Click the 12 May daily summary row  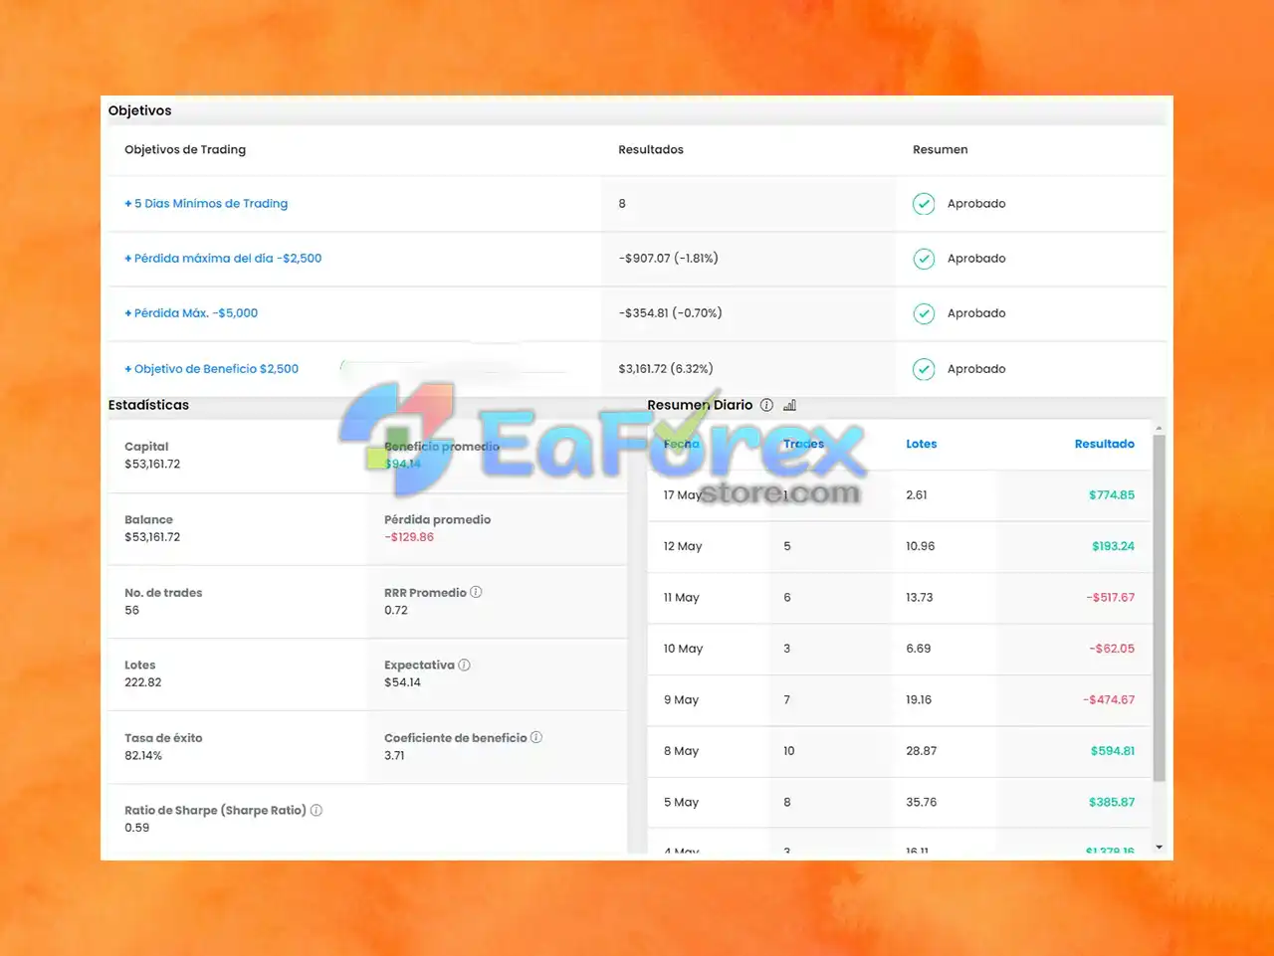[900, 546]
